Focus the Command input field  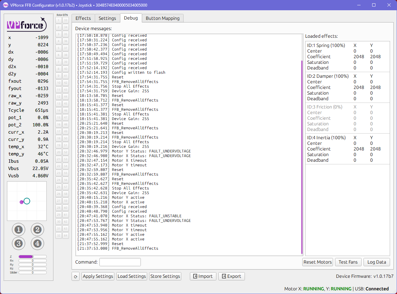pyautogui.click(x=120, y=262)
